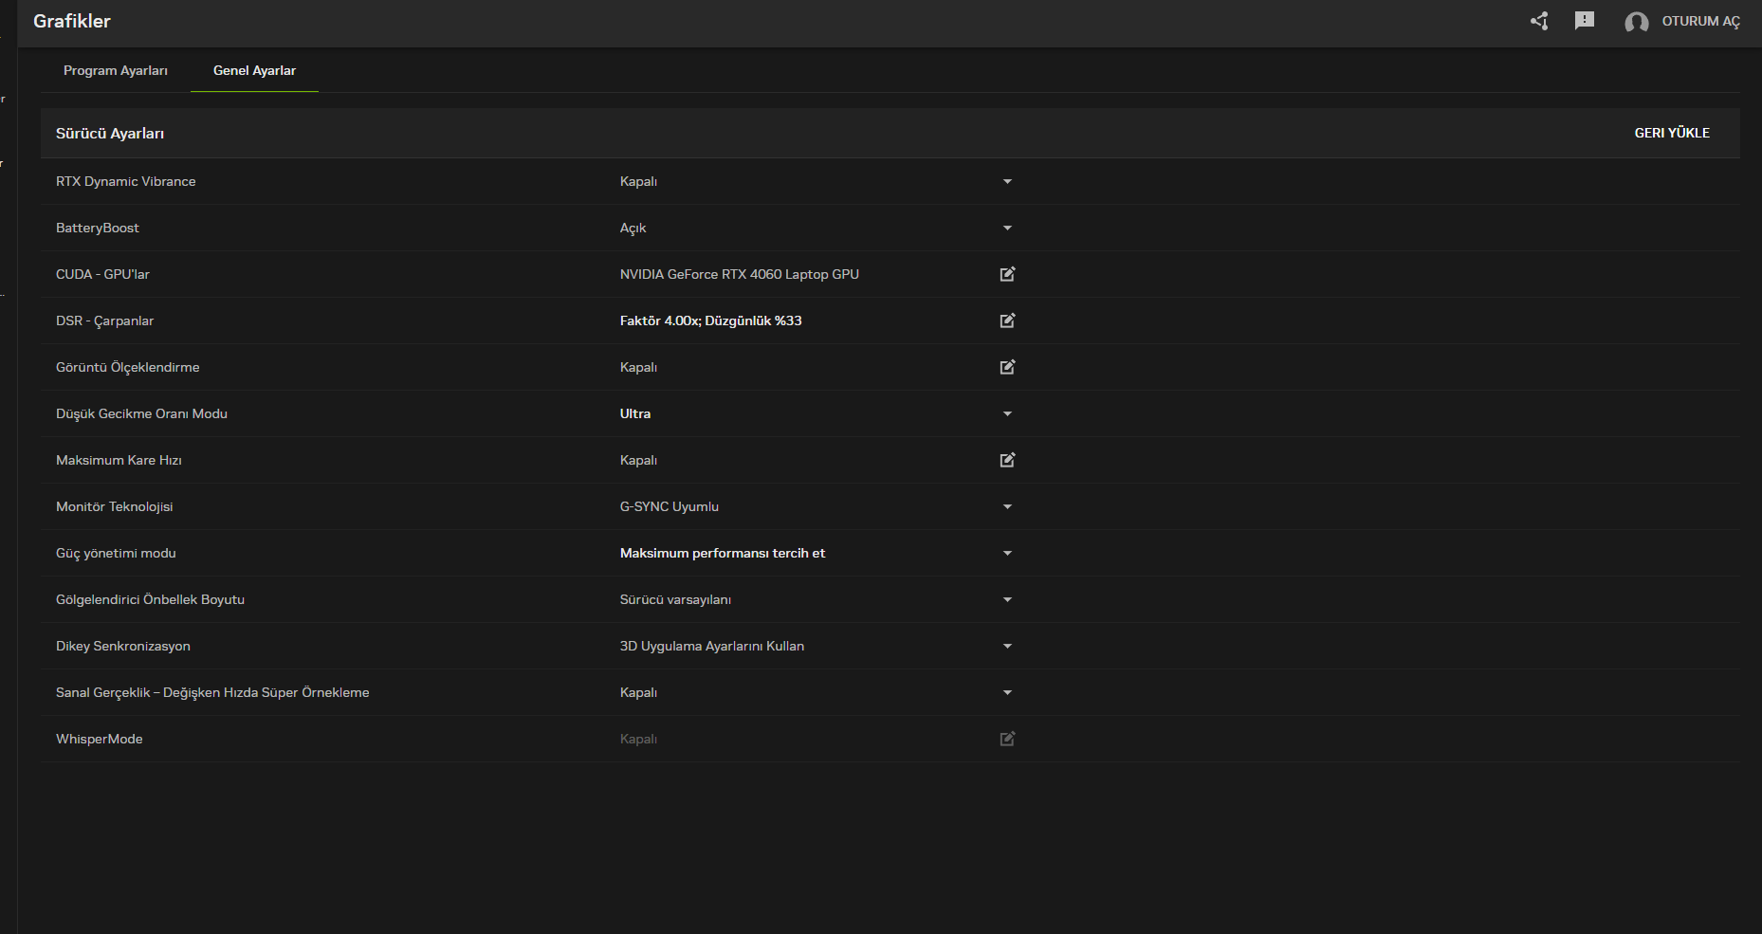Open Sanal Gerçeklik Süper Örnekleme dropdown
1762x934 pixels.
click(1007, 692)
